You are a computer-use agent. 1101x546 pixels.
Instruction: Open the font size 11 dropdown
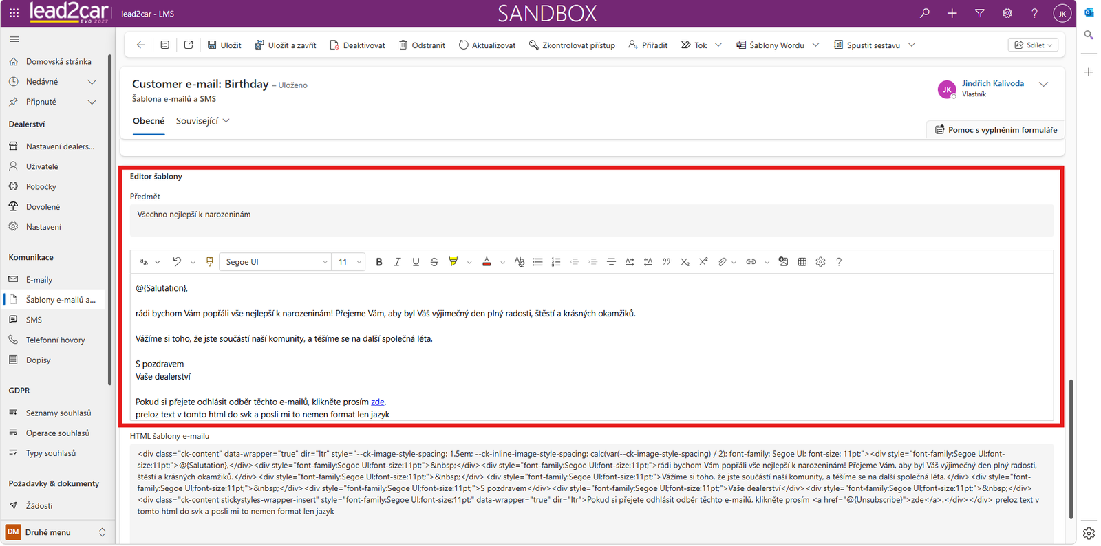point(350,262)
